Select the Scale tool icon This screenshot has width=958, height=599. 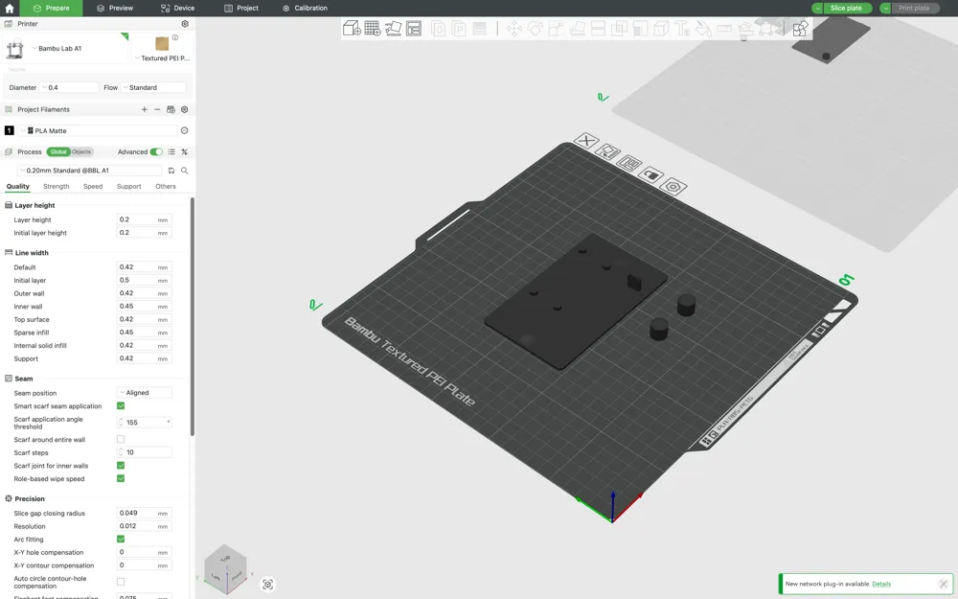tap(556, 29)
